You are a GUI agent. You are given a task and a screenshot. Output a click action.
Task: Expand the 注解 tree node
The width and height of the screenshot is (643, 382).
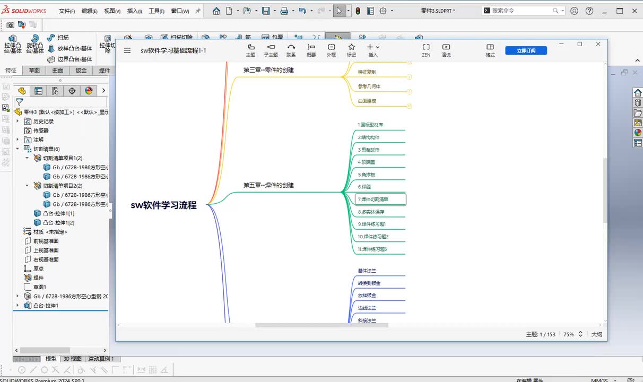tap(18, 140)
